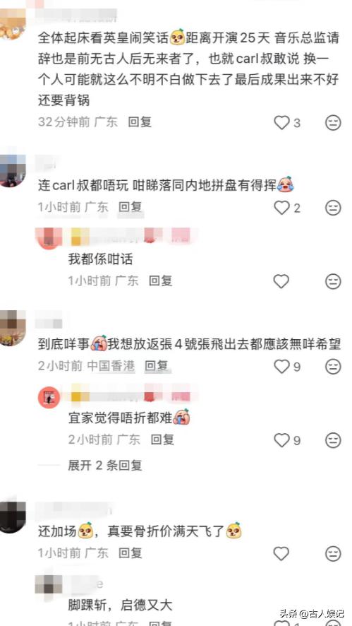The height and width of the screenshot is (626, 352).
Task: Like the '我都係咁话' reply
Action: pos(281,281)
